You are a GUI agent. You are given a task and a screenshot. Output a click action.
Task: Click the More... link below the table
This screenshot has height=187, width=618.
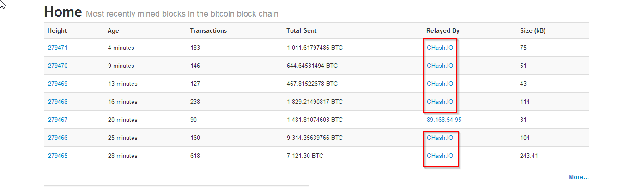(x=579, y=177)
